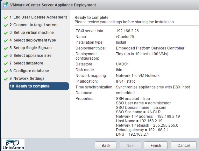The width and height of the screenshot is (199, 151).
Task: Click the appliance name vCenter25
Action: click(125, 37)
